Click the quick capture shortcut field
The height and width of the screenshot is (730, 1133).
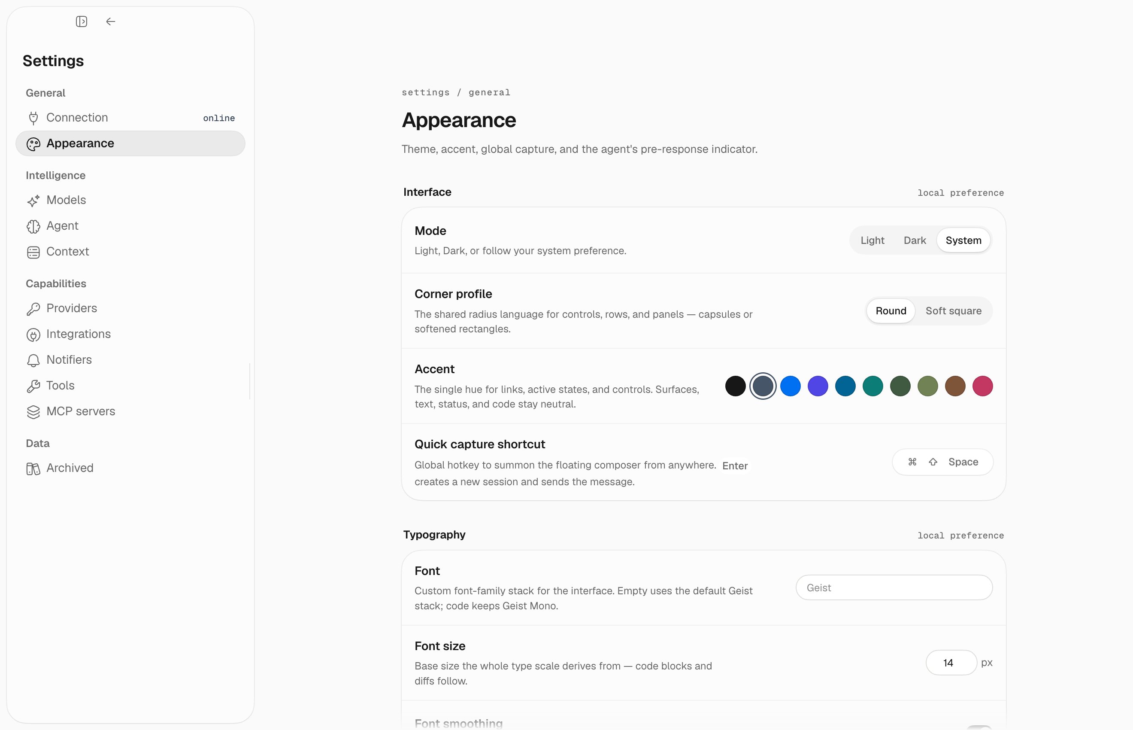[942, 462]
